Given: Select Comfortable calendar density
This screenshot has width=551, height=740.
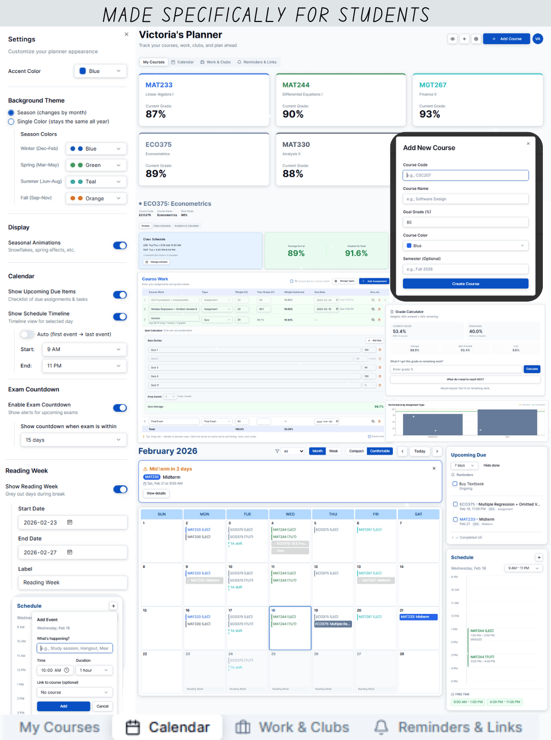Looking at the screenshot, I should pos(380,451).
